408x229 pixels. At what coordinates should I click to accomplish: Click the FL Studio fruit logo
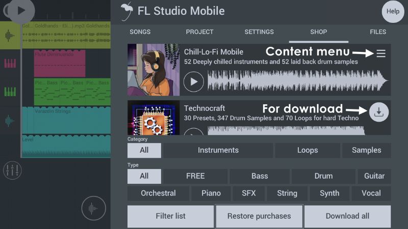tap(126, 11)
